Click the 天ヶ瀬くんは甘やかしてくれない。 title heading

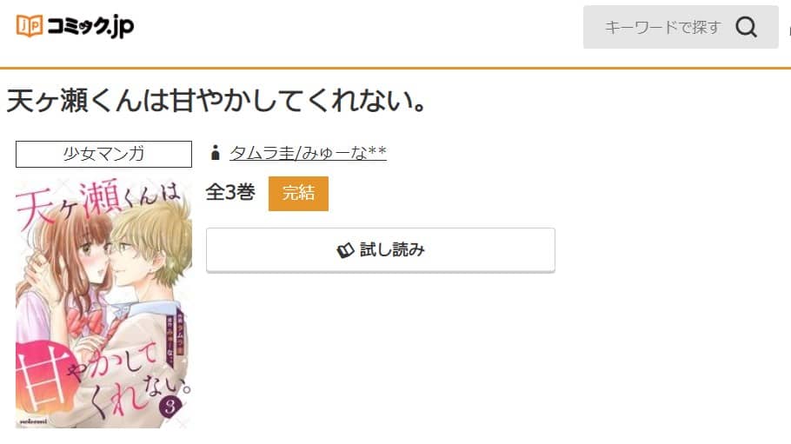click(217, 100)
